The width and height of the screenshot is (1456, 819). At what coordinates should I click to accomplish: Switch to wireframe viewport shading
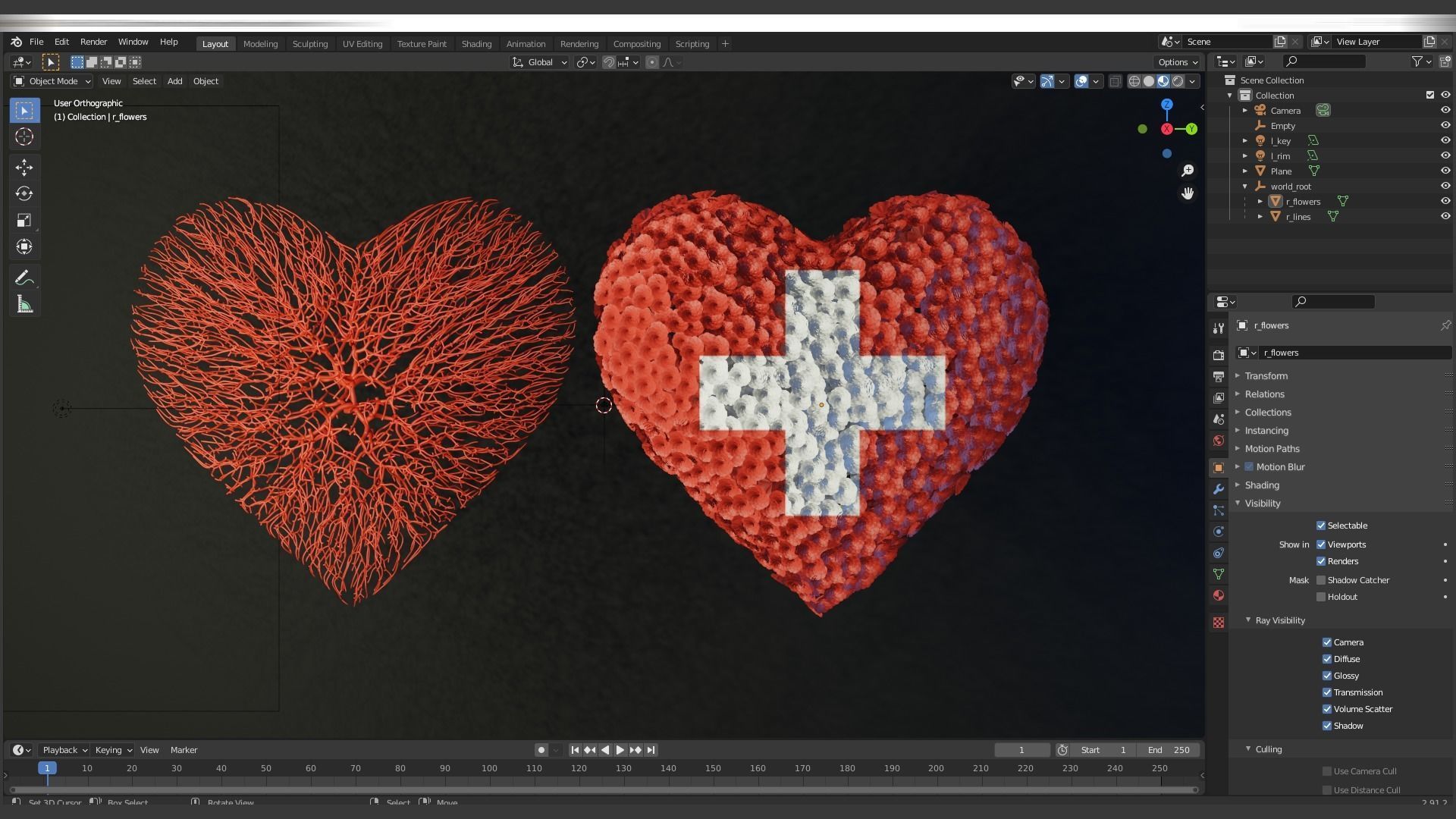pos(1134,81)
